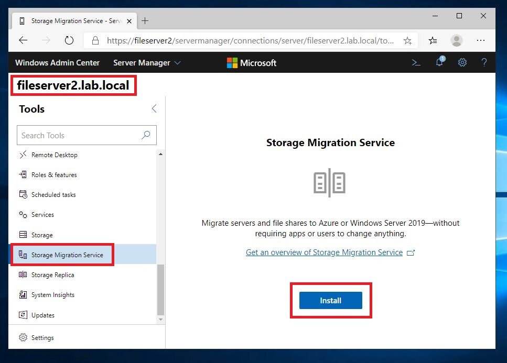Image resolution: width=507 pixels, height=363 pixels.
Task: Click the browser address bar URL
Action: [250, 41]
